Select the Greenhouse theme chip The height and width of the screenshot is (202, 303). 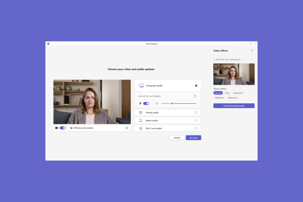tap(238, 93)
